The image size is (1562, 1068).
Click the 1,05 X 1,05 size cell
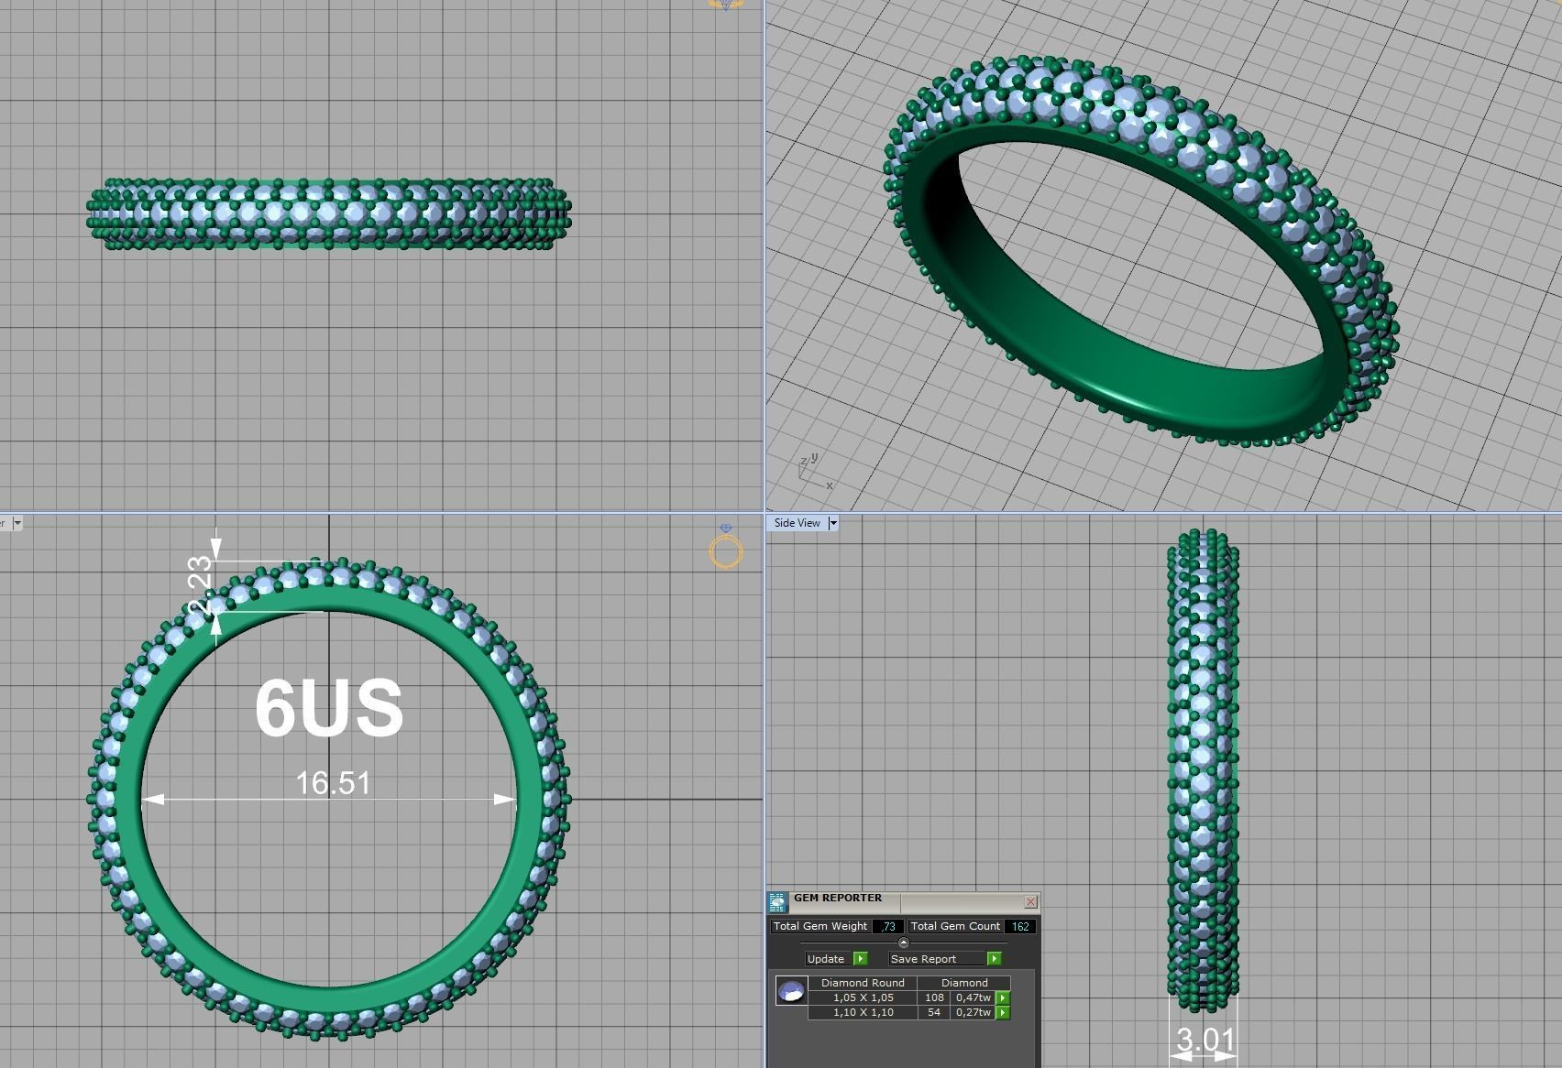tap(863, 997)
